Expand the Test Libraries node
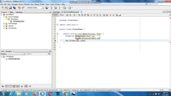The width and height of the screenshot is (171, 96). [x=4, y=28]
